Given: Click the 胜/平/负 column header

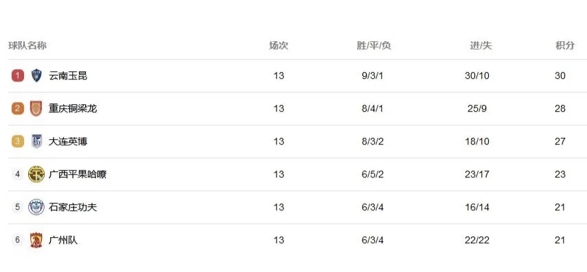Looking at the screenshot, I should click(x=374, y=46).
